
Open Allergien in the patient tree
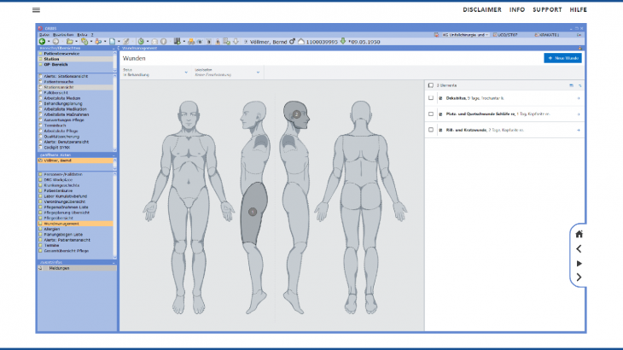(x=52, y=230)
